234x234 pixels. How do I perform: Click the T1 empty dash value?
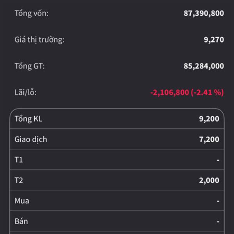218,160
